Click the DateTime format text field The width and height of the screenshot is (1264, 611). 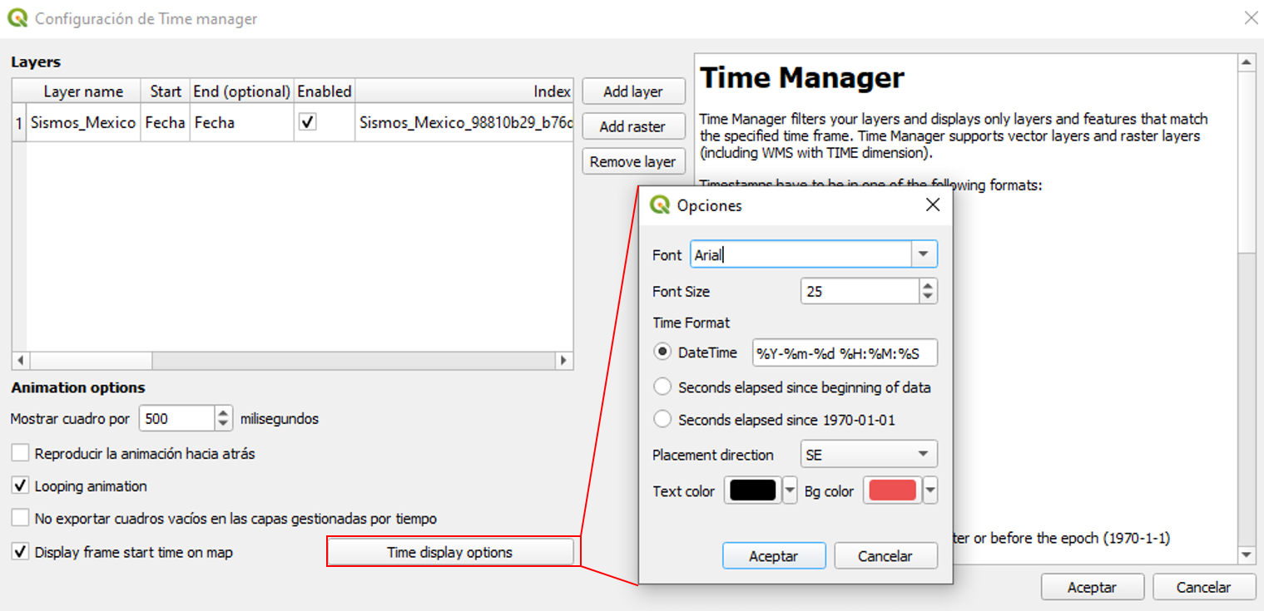(x=844, y=353)
